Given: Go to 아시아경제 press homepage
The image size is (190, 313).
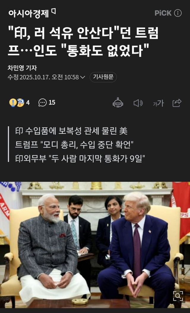Looking at the screenshot, I should point(28,13).
